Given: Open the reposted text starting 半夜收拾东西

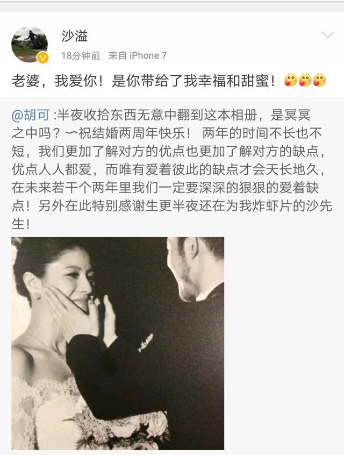Looking at the screenshot, I should pos(171,169).
